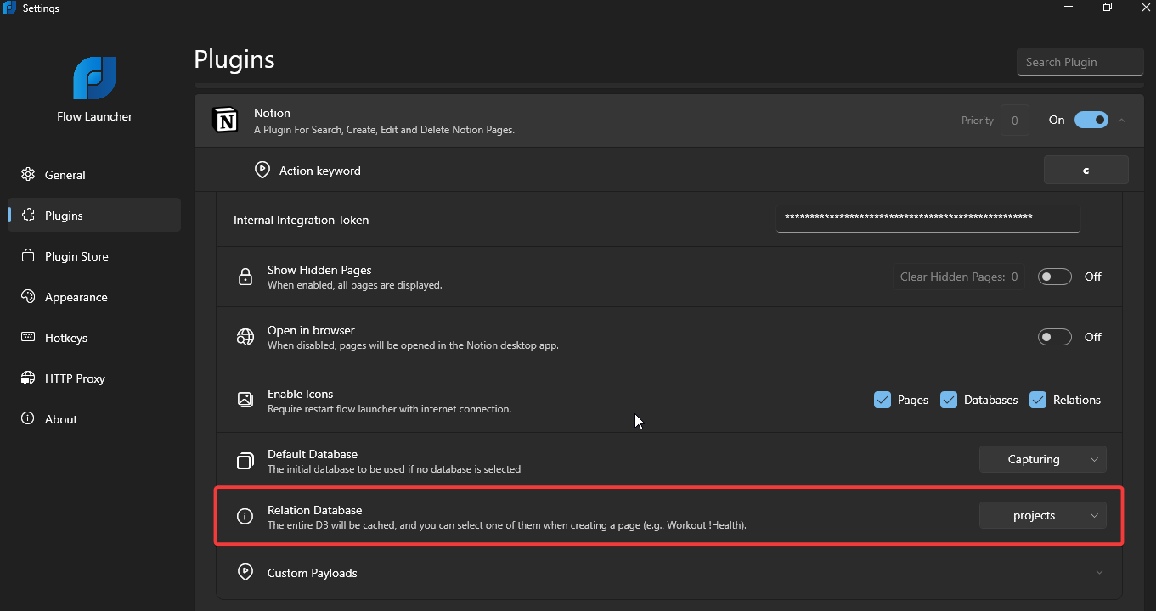Enable the Open in browser toggle

pyautogui.click(x=1055, y=337)
